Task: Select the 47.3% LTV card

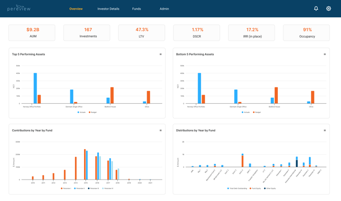Action: point(141,33)
